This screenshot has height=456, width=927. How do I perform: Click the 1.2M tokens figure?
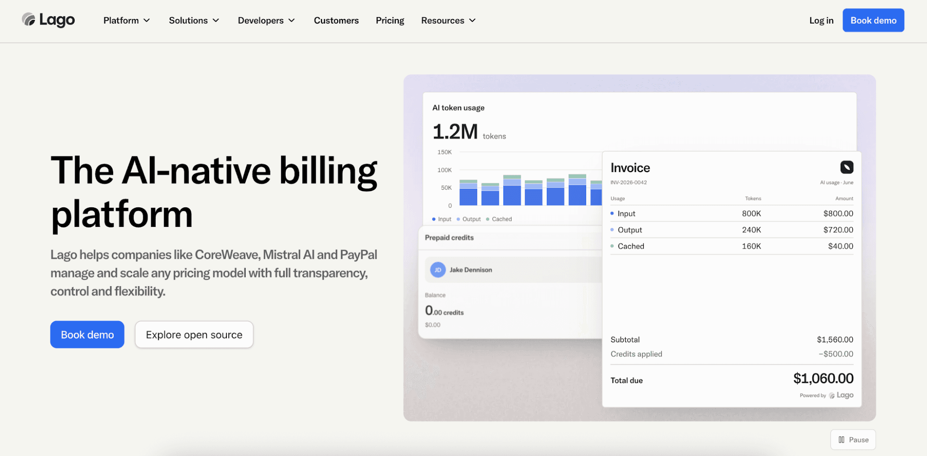469,132
